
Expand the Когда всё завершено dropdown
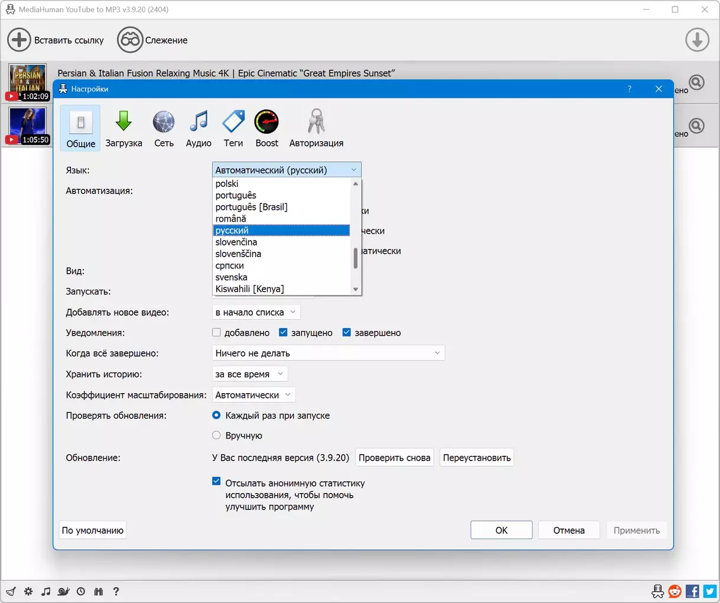(x=328, y=354)
